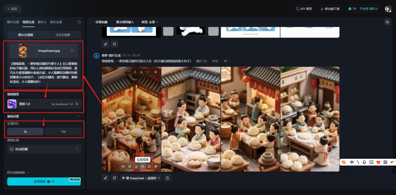Click the regenerate icon below dumpling images
396x195 pixels.
114,178
